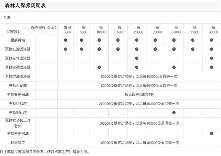
Task: Click the 更换机油滤清器 dot under 每 15000
Action: 118,49
